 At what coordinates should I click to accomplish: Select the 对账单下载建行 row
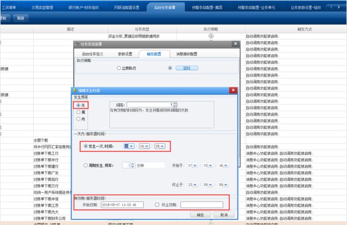tap(46, 166)
